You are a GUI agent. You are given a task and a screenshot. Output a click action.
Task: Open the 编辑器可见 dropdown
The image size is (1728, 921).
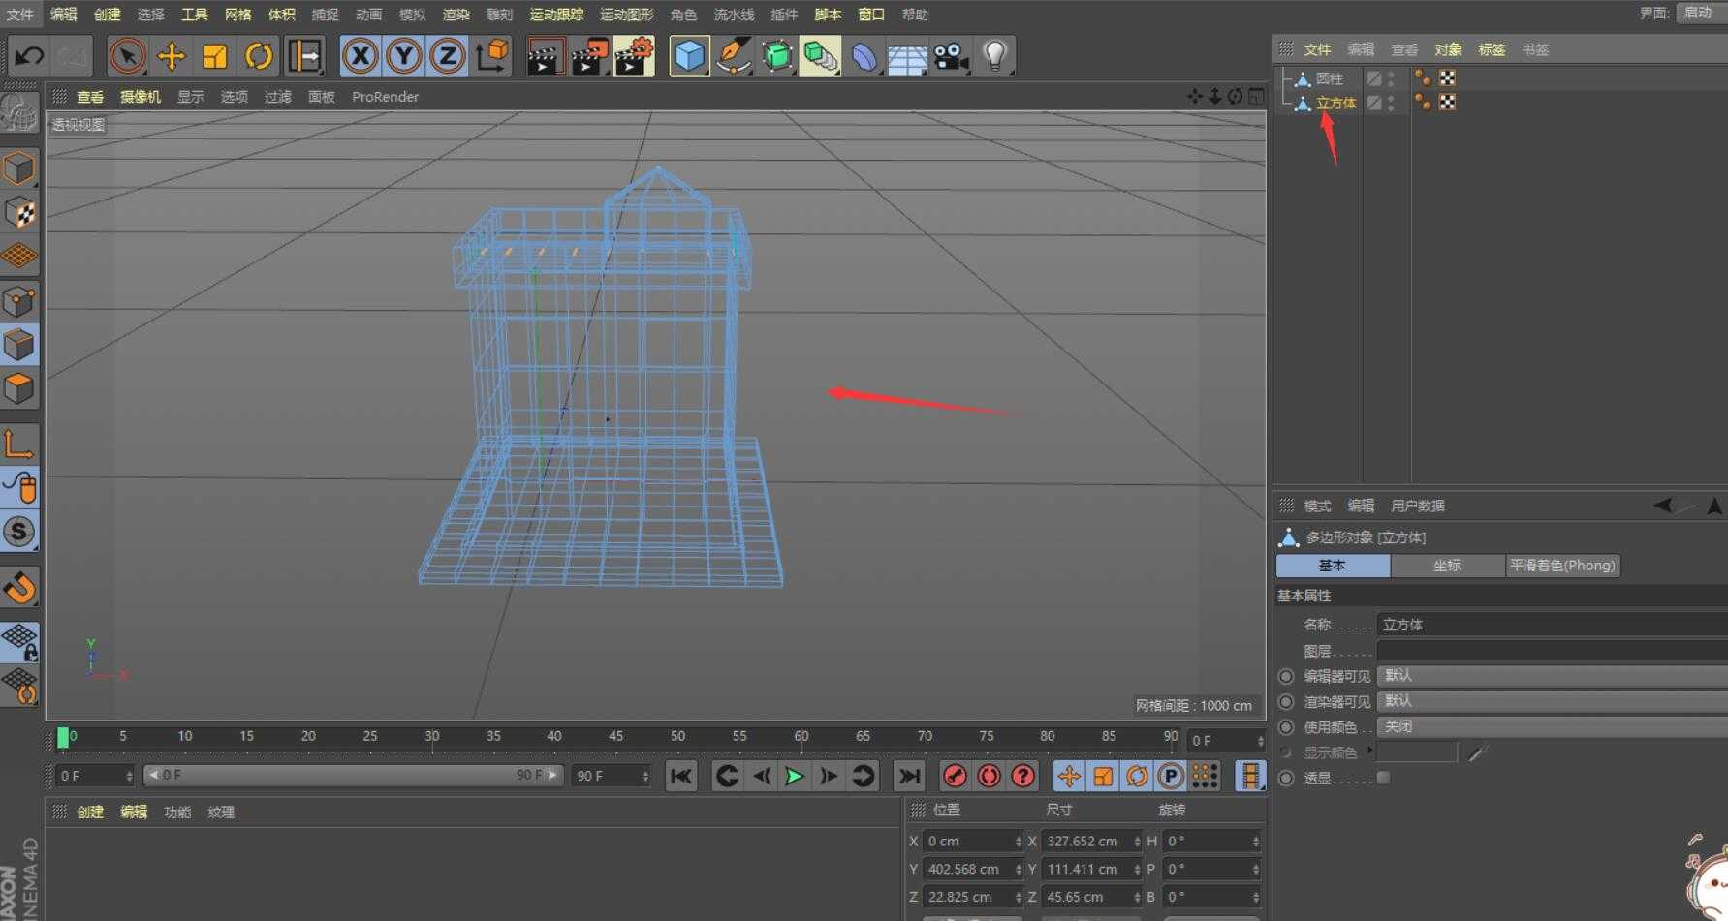point(1551,676)
